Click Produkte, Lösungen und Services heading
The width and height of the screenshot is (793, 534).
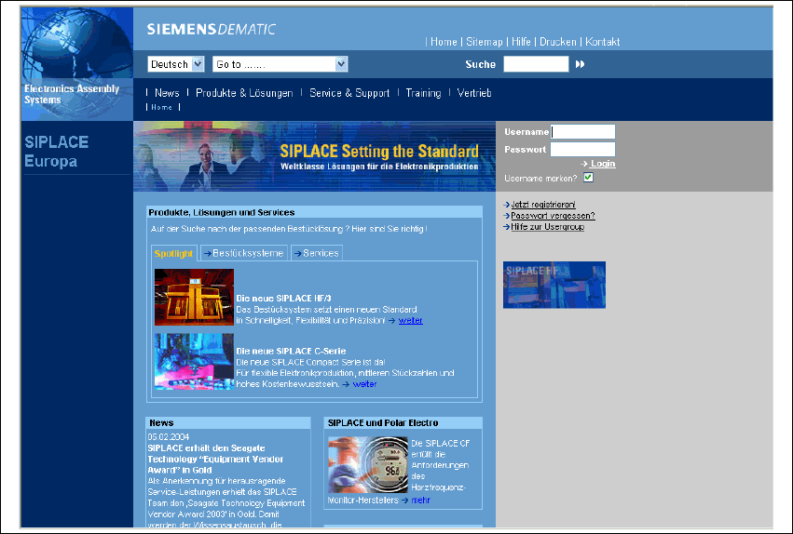(222, 212)
